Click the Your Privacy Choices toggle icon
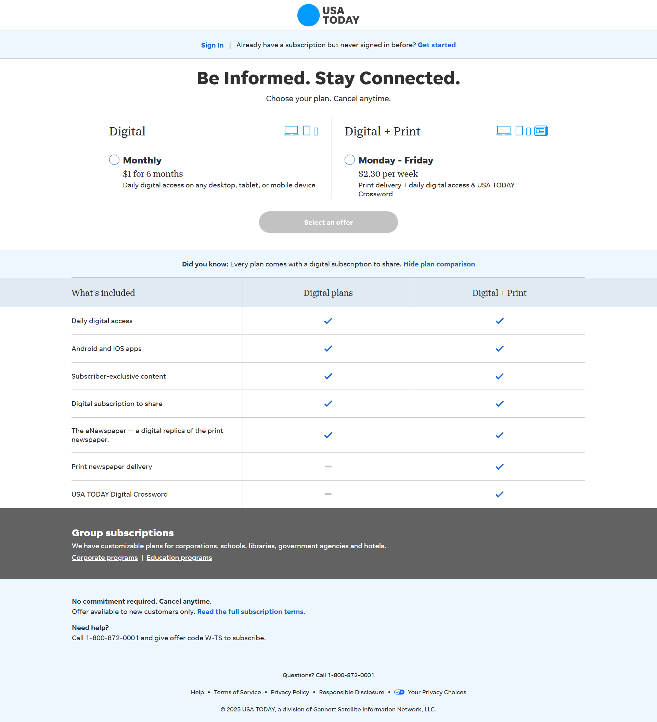 [x=399, y=692]
